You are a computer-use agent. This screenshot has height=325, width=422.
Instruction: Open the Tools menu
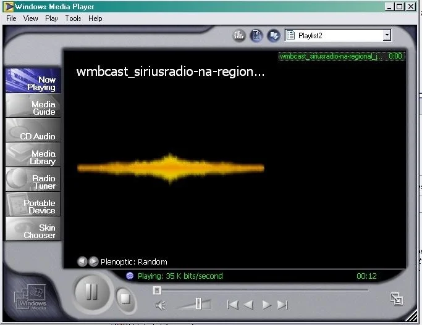click(73, 19)
